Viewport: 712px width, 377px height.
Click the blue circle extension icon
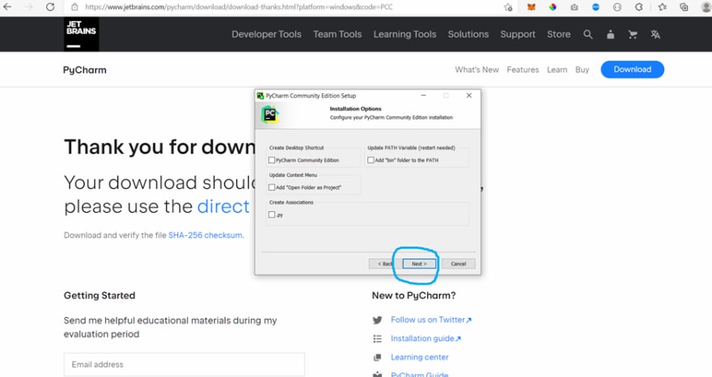pyautogui.click(x=595, y=7)
